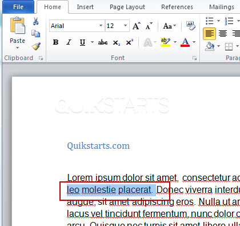This screenshot has width=240, height=226.
Task: Click the Borders grid icon
Action: click(229, 46)
